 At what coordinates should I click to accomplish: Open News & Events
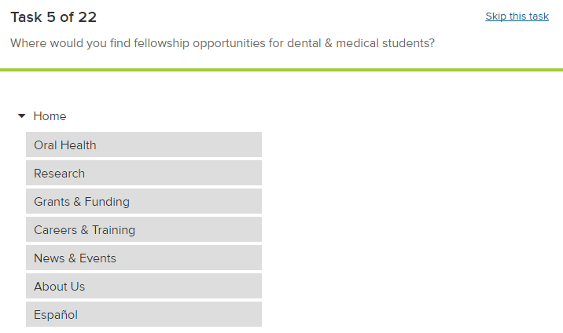click(143, 258)
